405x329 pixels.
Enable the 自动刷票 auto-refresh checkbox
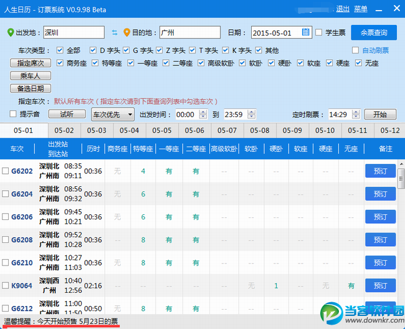coord(356,50)
